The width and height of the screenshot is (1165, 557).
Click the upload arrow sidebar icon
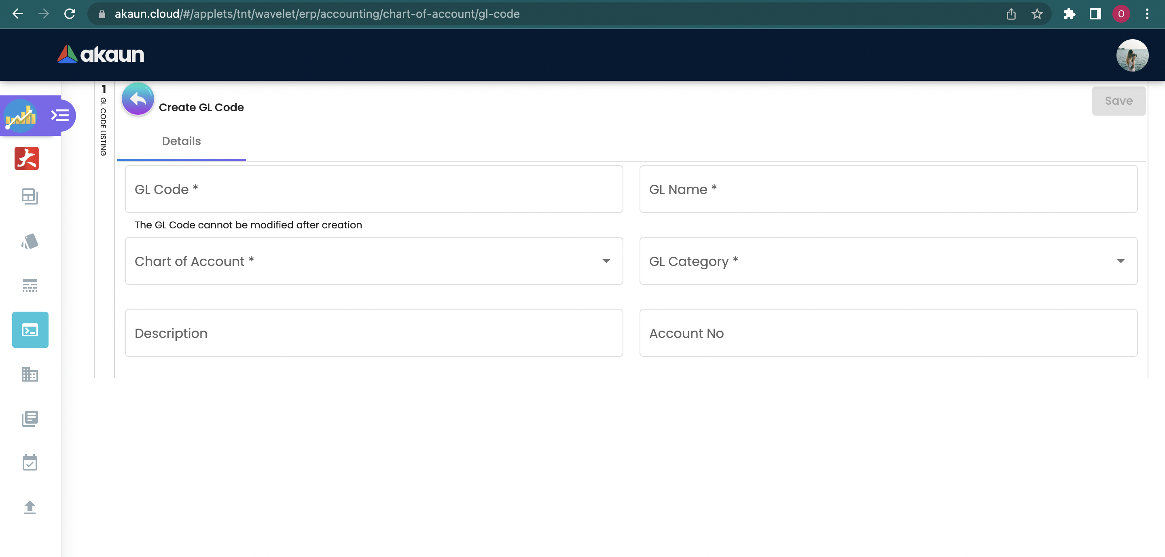coord(30,507)
